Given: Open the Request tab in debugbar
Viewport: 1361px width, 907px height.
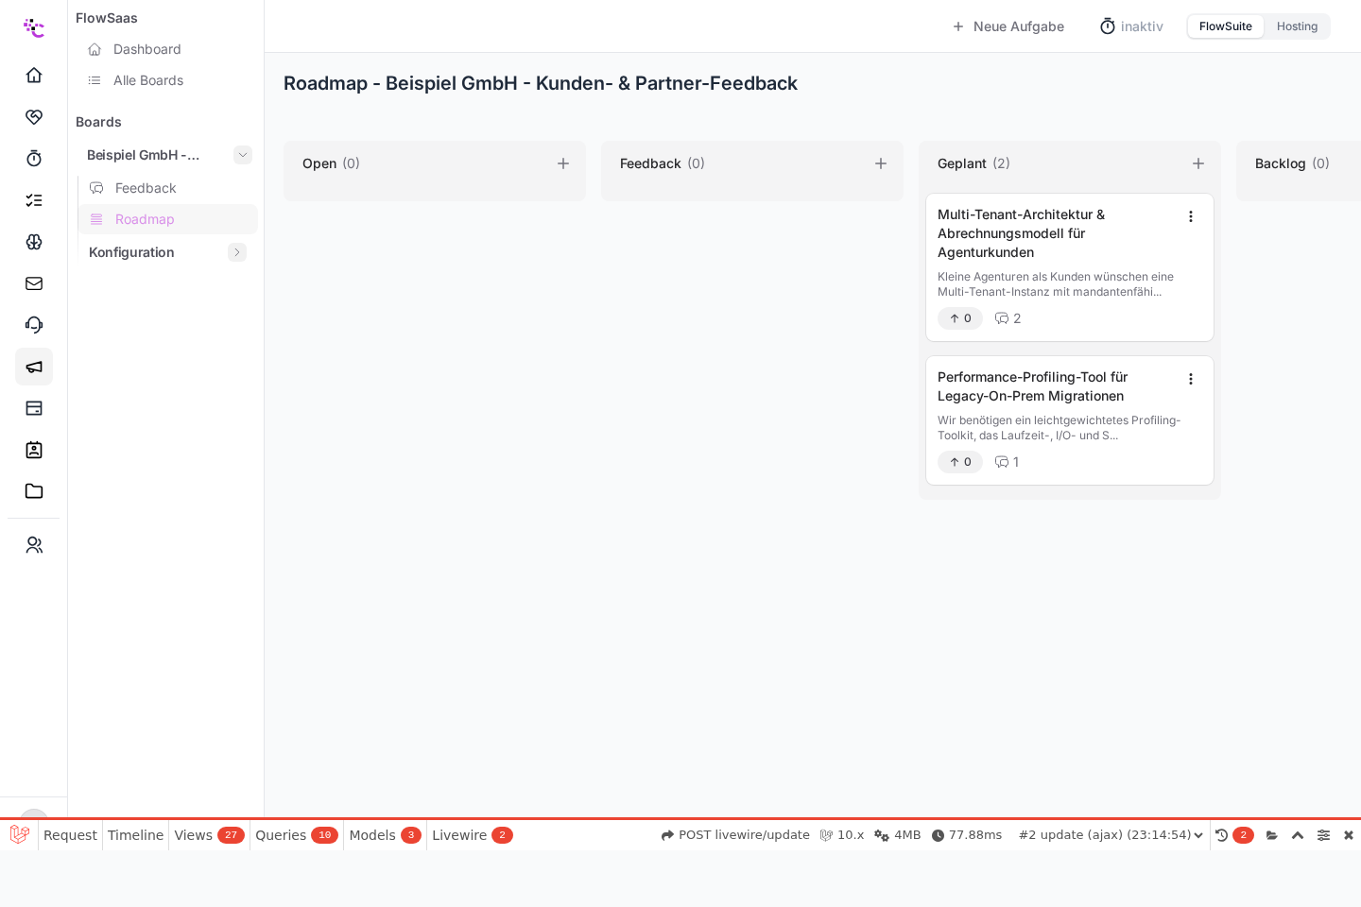Looking at the screenshot, I should 70,835.
